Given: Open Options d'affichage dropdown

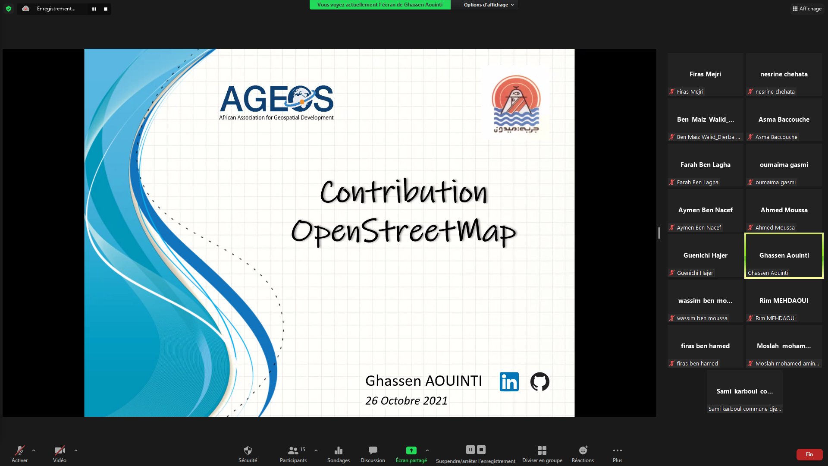Looking at the screenshot, I should pos(489,5).
